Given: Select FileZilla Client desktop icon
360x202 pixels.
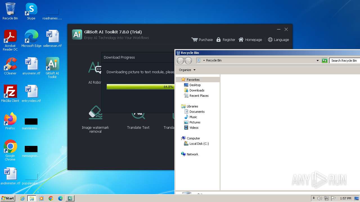Looking at the screenshot, I should (10, 94).
